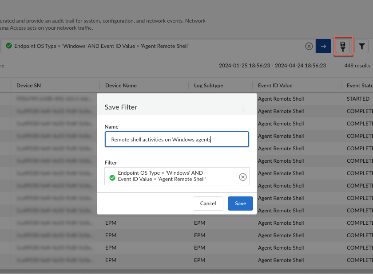Select the STARTED event status cell
The height and width of the screenshot is (274, 373).
pos(358,99)
